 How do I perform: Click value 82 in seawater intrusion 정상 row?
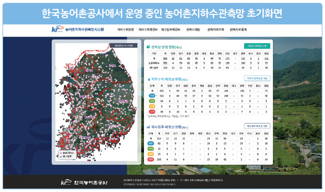tap(159, 144)
